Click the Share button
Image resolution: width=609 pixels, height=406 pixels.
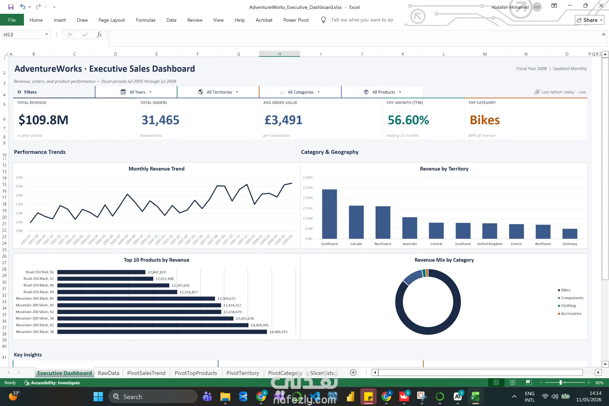[x=590, y=20]
